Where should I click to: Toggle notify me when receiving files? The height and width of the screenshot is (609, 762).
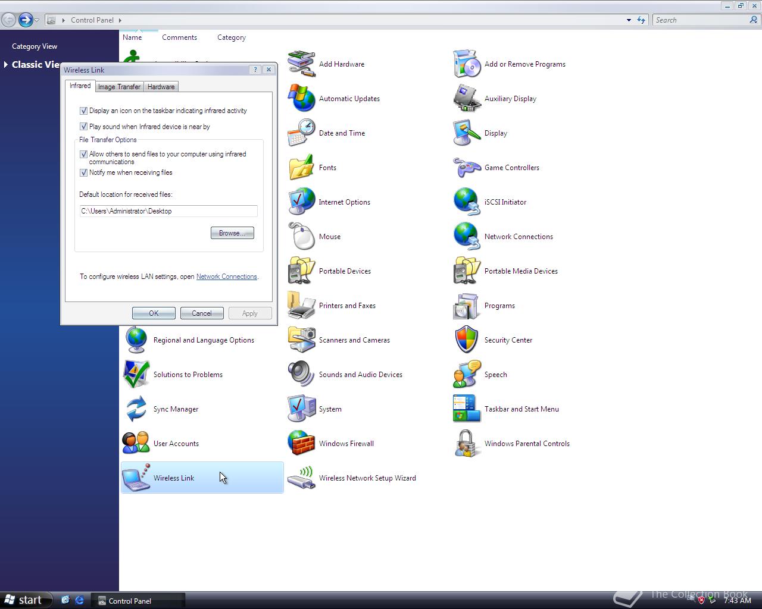(83, 172)
